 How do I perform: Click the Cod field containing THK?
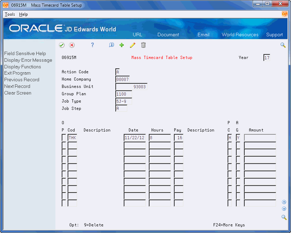click(72, 138)
